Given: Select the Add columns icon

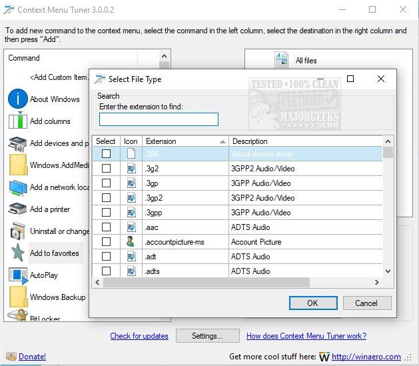Looking at the screenshot, I should point(17,121).
